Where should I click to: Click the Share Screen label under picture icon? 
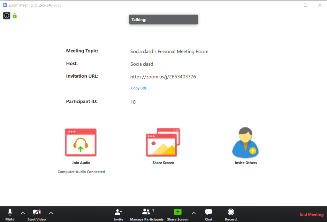coord(163,163)
